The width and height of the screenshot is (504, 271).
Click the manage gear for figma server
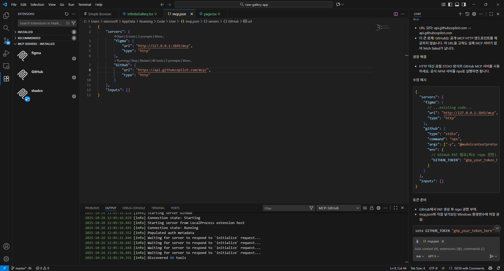[x=74, y=59]
